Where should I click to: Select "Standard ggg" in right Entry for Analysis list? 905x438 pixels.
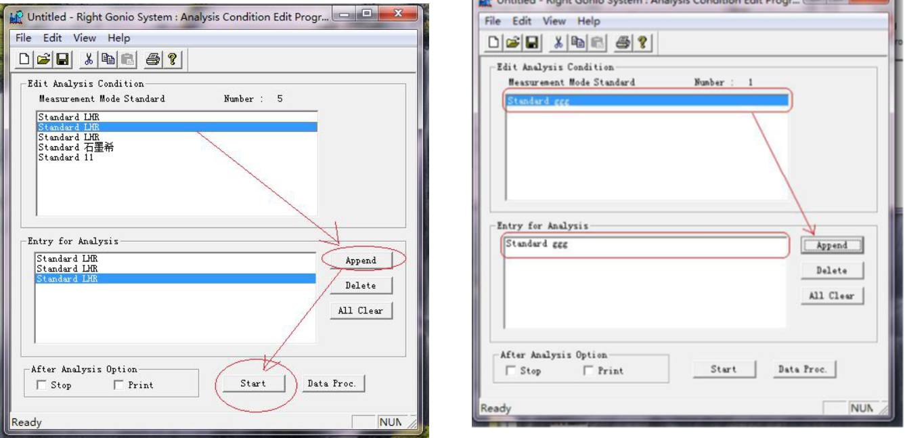[537, 244]
